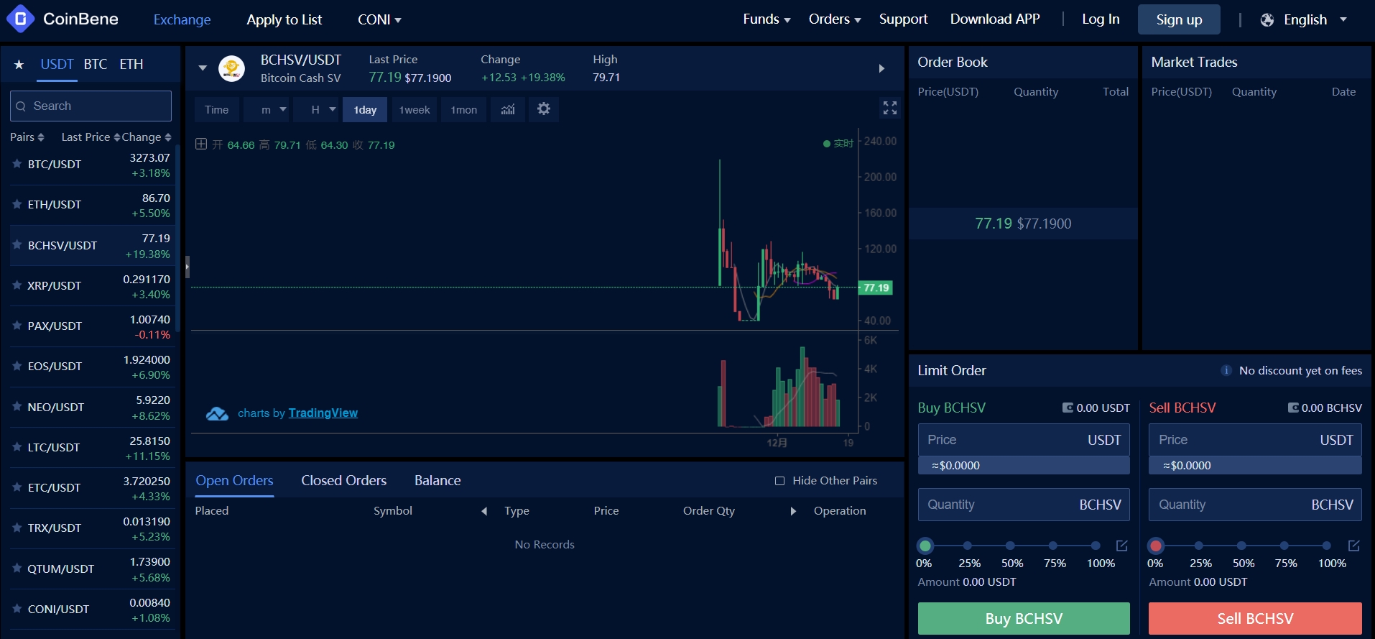
Task: Open the CONI dropdown menu
Action: click(379, 19)
